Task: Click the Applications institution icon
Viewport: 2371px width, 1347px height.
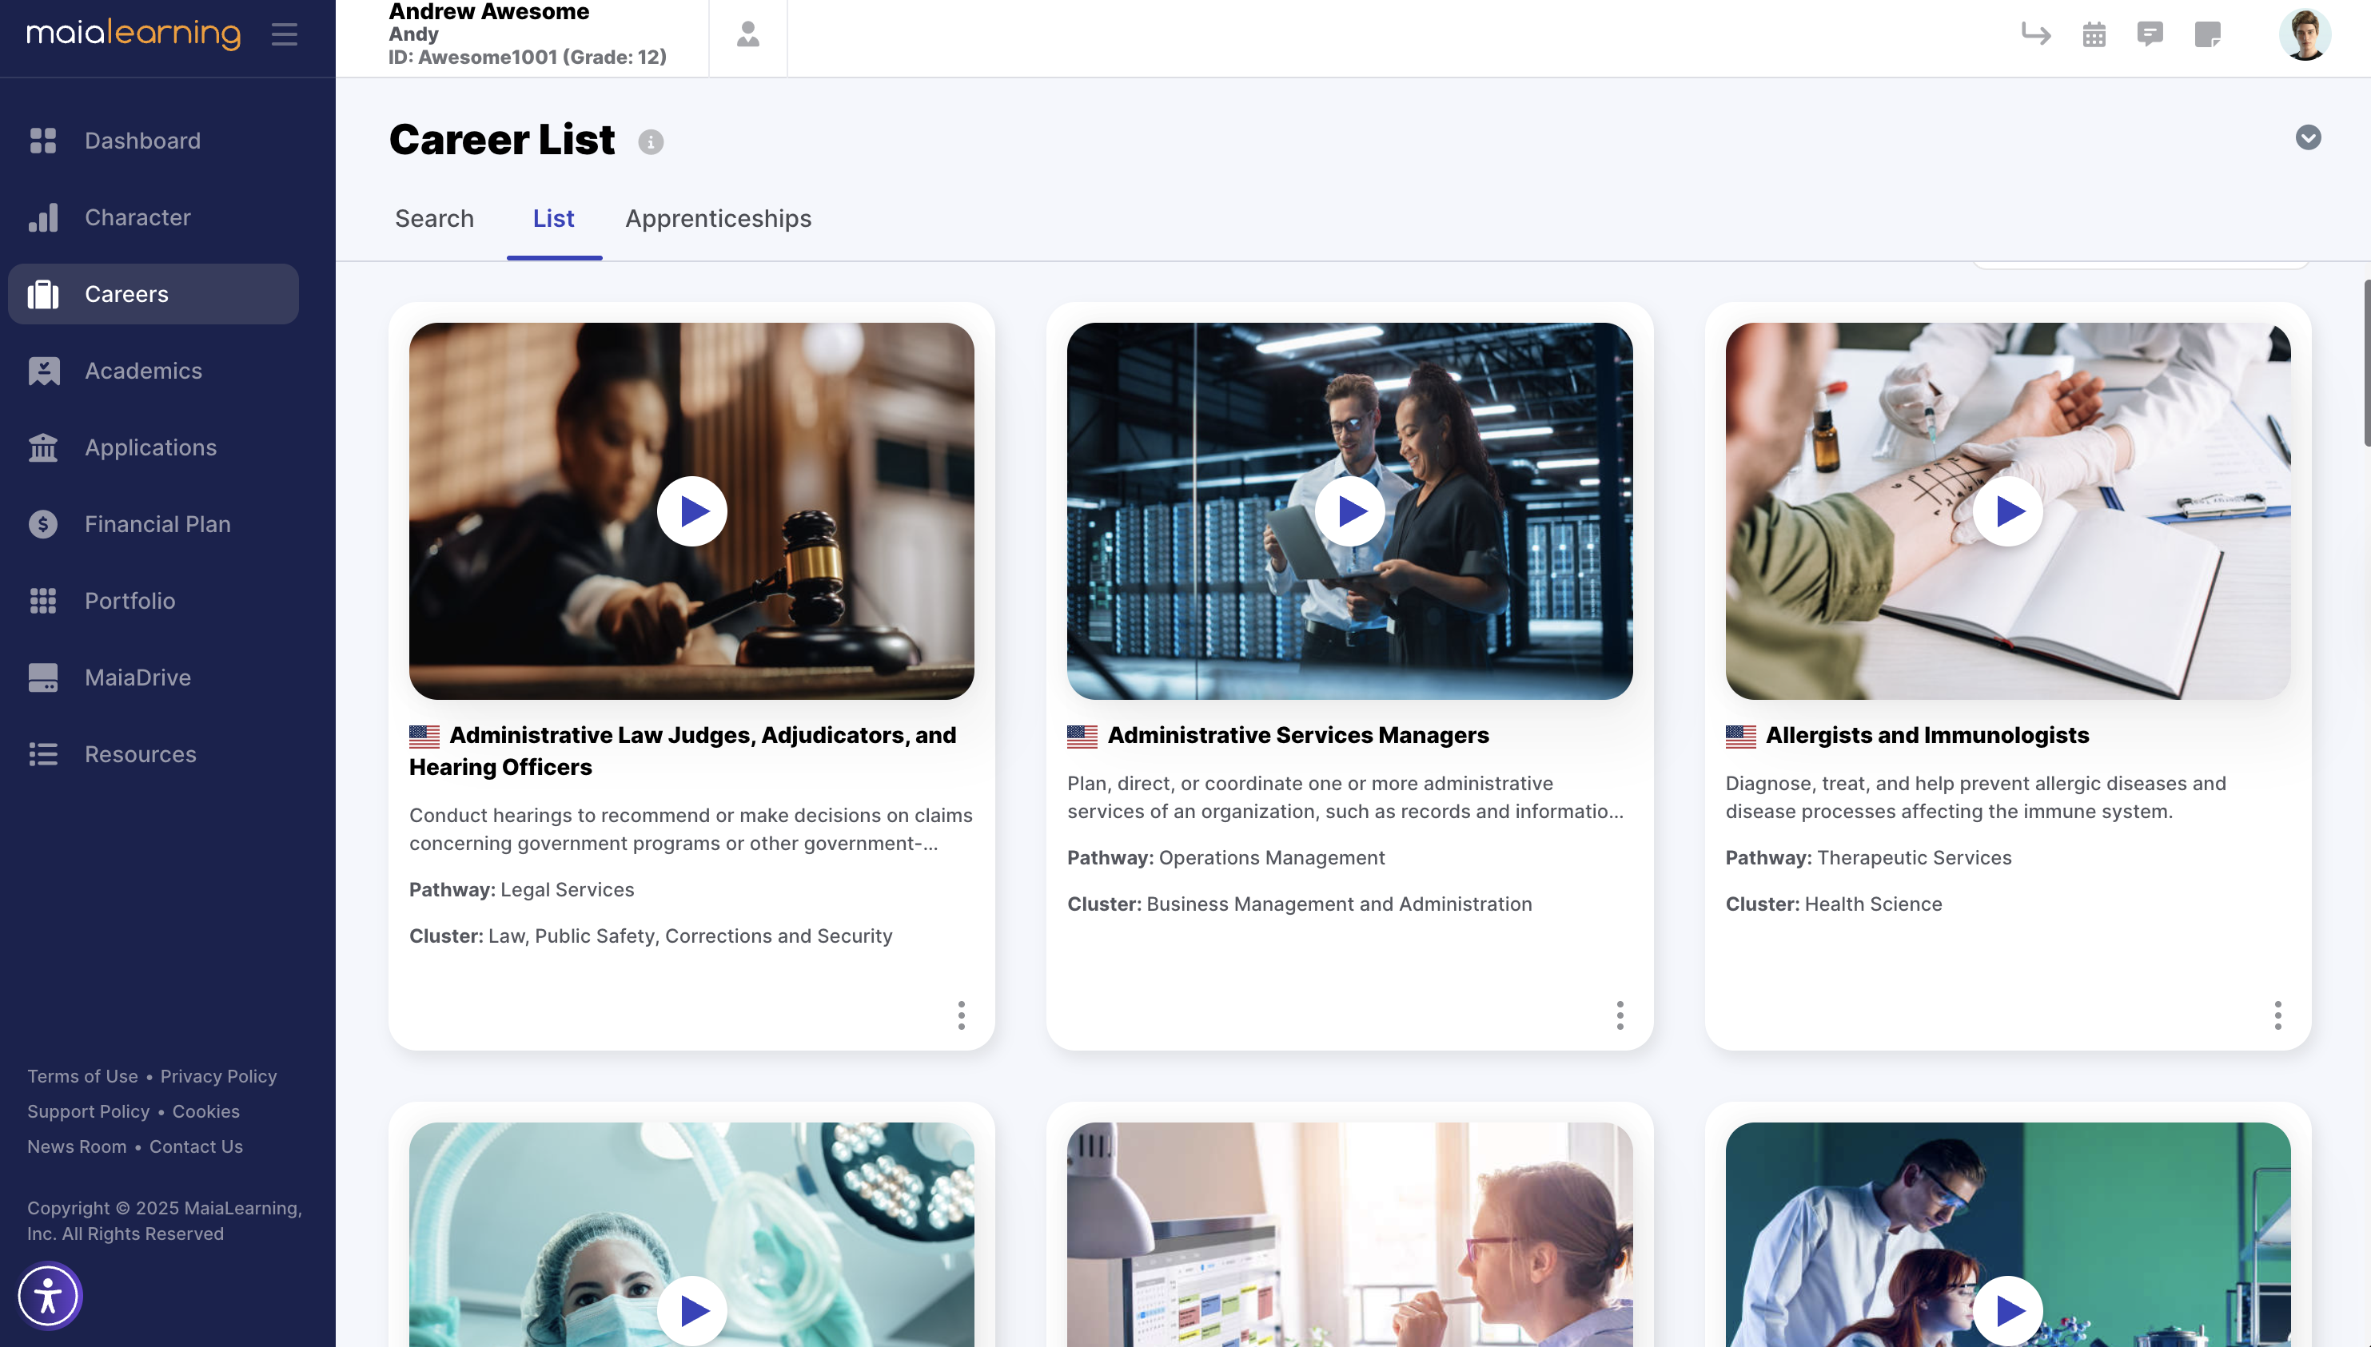Action: (x=42, y=447)
